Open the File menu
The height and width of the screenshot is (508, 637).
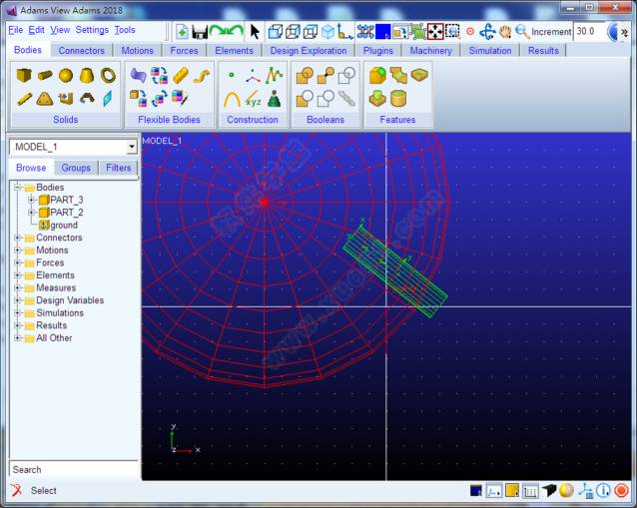tap(15, 30)
